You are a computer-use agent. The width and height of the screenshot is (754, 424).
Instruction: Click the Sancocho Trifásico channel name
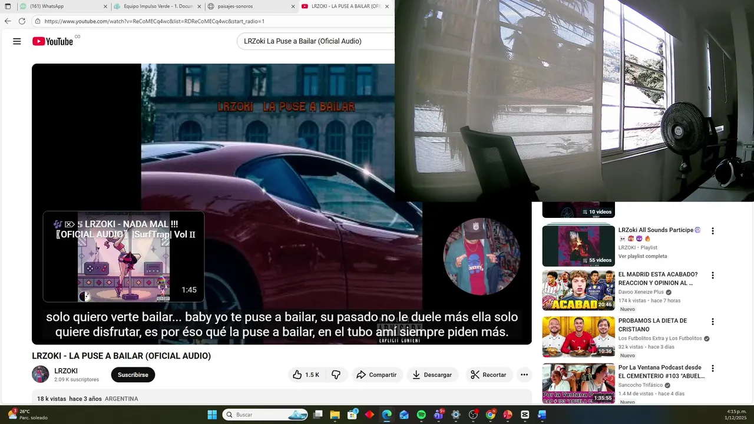point(641,385)
